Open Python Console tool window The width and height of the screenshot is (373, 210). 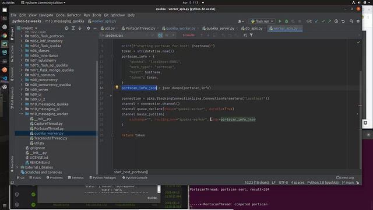coord(135,177)
